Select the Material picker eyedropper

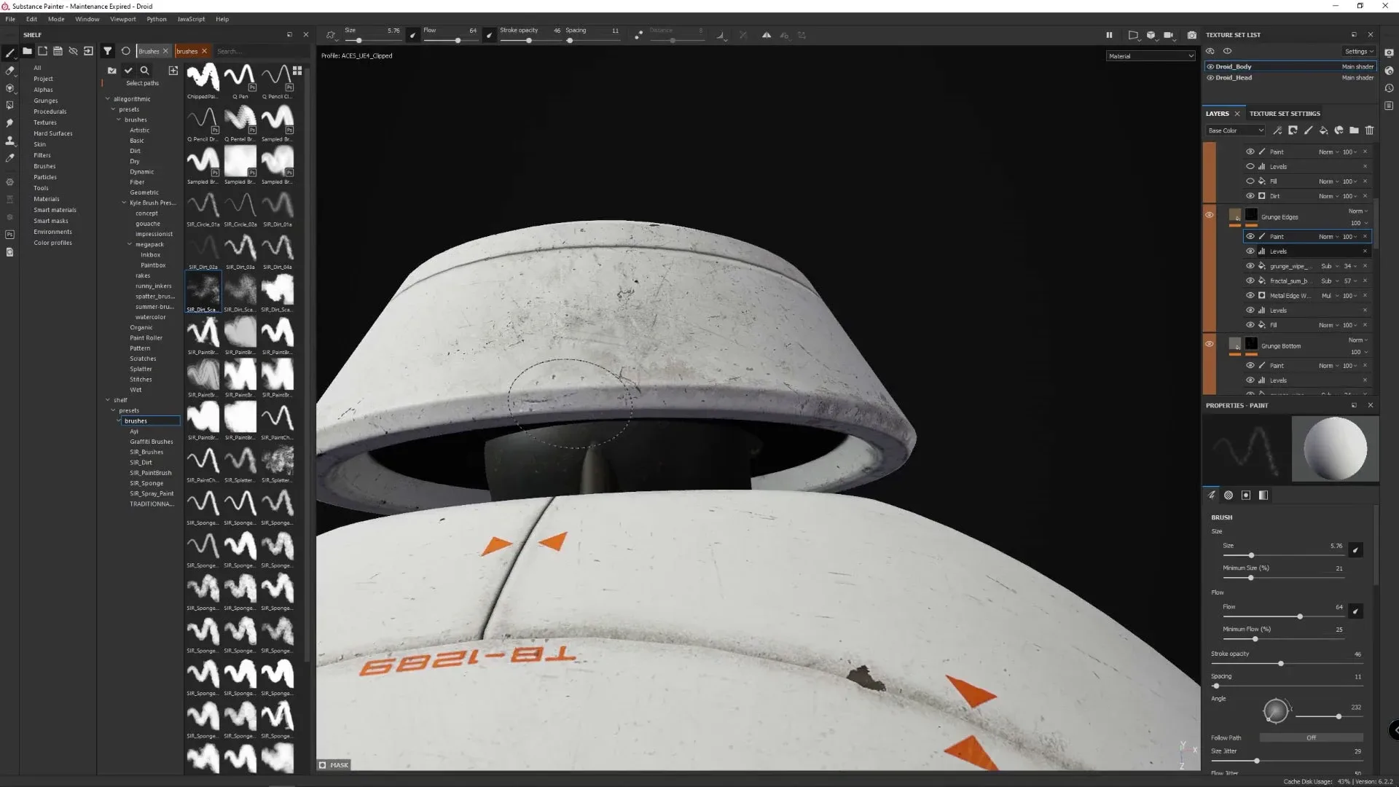pos(9,158)
